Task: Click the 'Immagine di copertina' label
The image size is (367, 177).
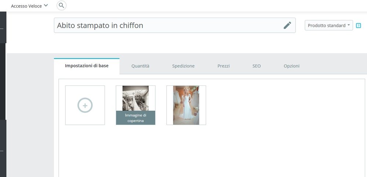Action: click(135, 118)
